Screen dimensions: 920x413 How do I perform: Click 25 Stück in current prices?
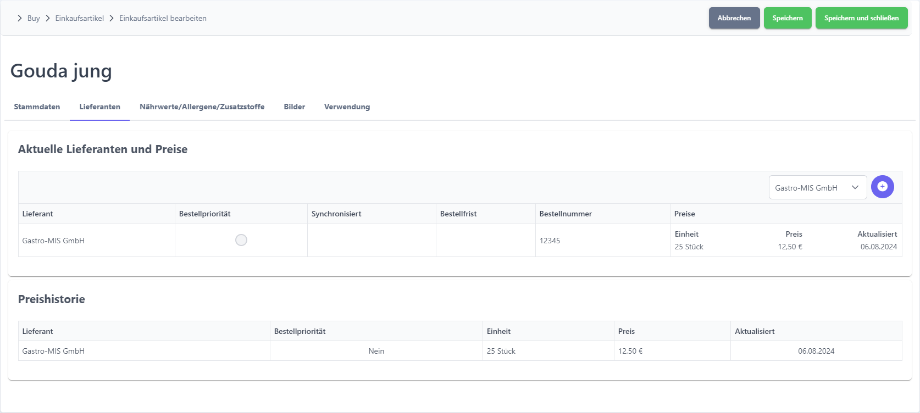(689, 247)
